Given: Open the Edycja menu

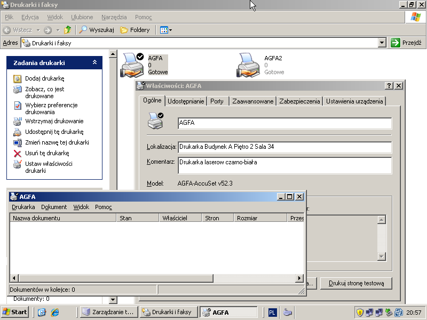Looking at the screenshot, I should pyautogui.click(x=30, y=17).
